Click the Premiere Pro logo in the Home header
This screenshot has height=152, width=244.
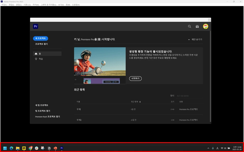[x=36, y=26]
